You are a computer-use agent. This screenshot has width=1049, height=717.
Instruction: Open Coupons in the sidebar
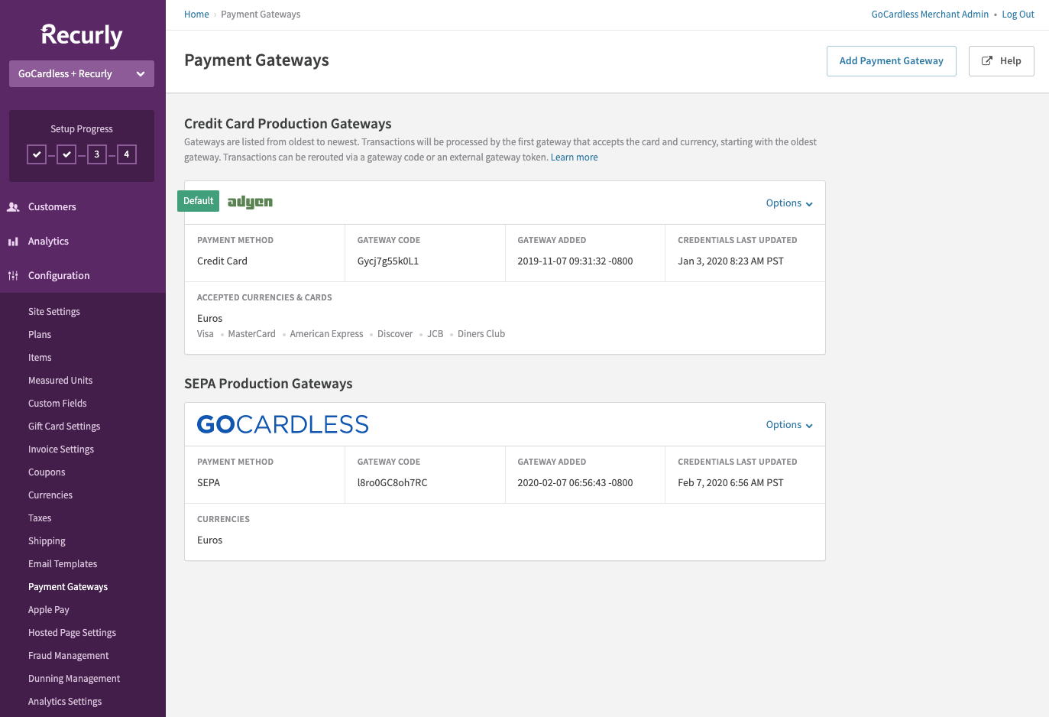click(x=47, y=472)
